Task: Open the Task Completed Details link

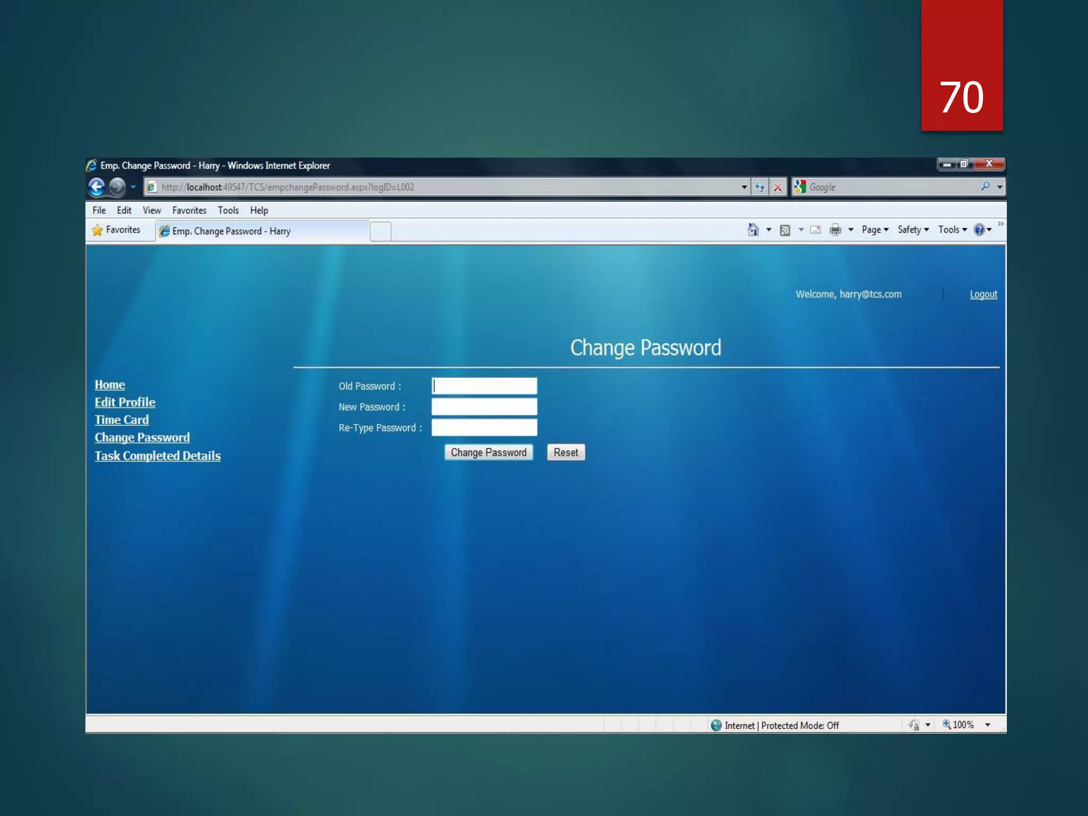Action: [x=157, y=456]
